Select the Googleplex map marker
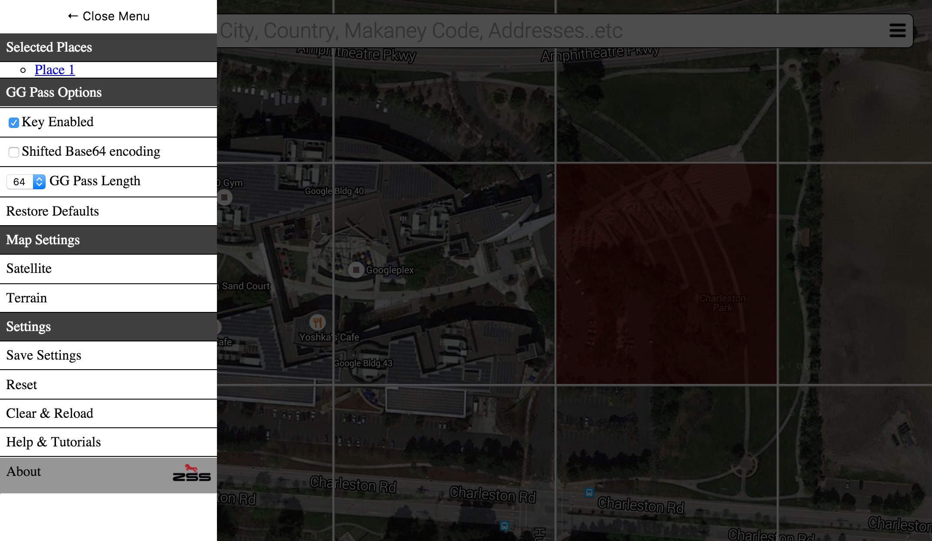Viewport: 932px width, 541px height. (356, 270)
